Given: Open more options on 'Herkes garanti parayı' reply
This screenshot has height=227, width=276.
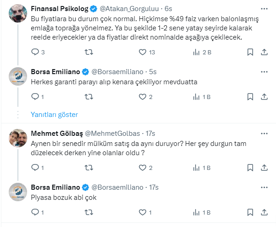Looking at the screenshot, I should 264,72.
